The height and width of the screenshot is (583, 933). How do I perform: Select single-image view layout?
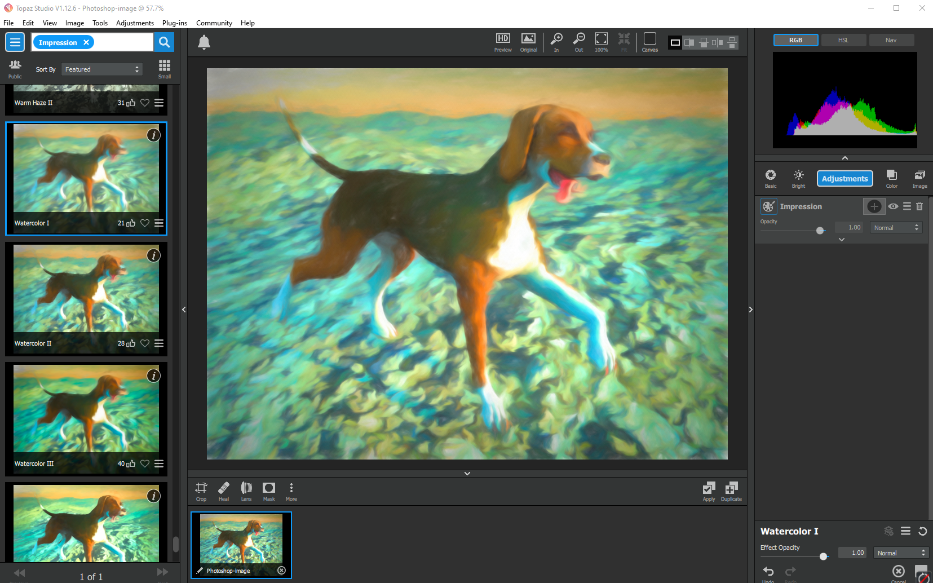tap(675, 42)
